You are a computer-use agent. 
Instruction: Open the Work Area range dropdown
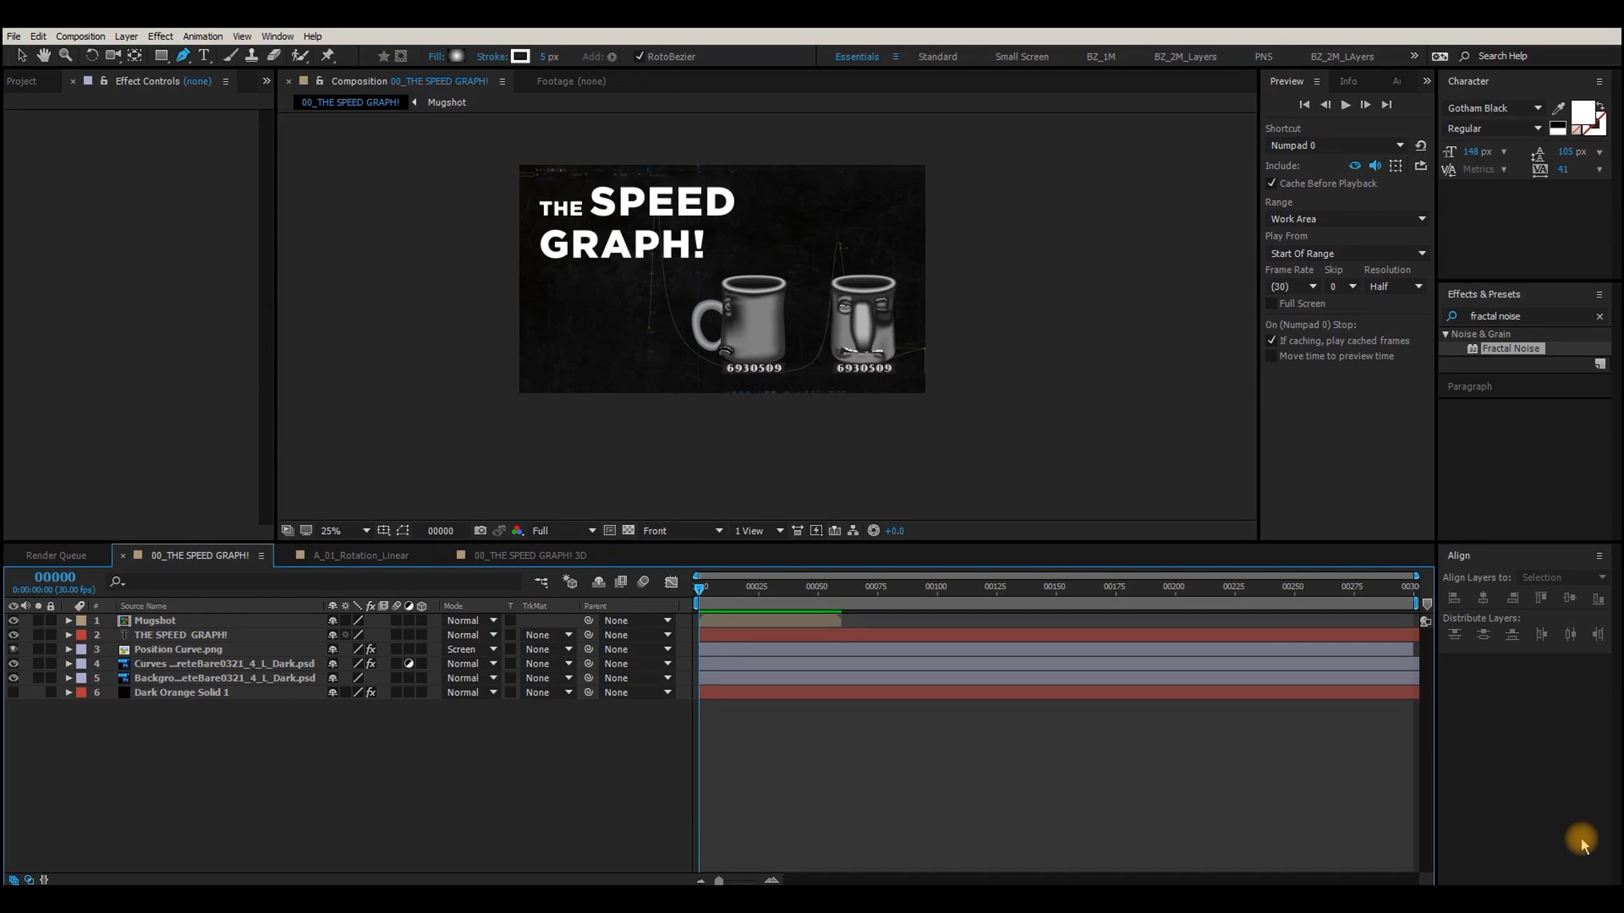[x=1347, y=219]
